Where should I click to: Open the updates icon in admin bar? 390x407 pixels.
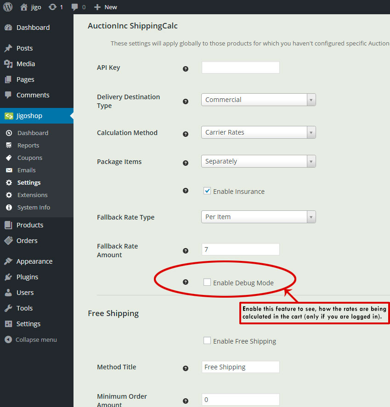point(53,7)
